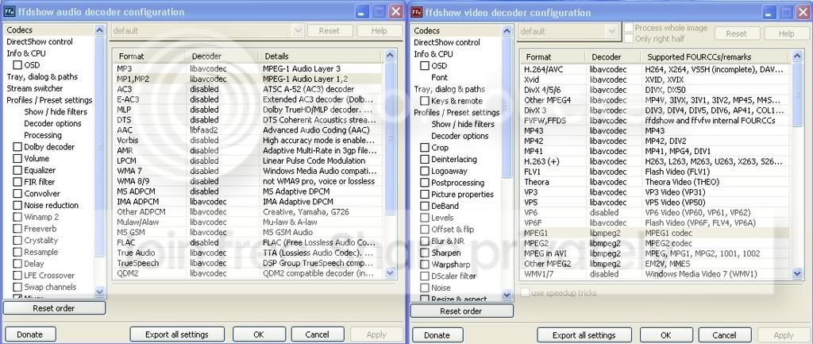Toggle the Convolver checkbox
The width and height of the screenshot is (813, 344).
(17, 194)
